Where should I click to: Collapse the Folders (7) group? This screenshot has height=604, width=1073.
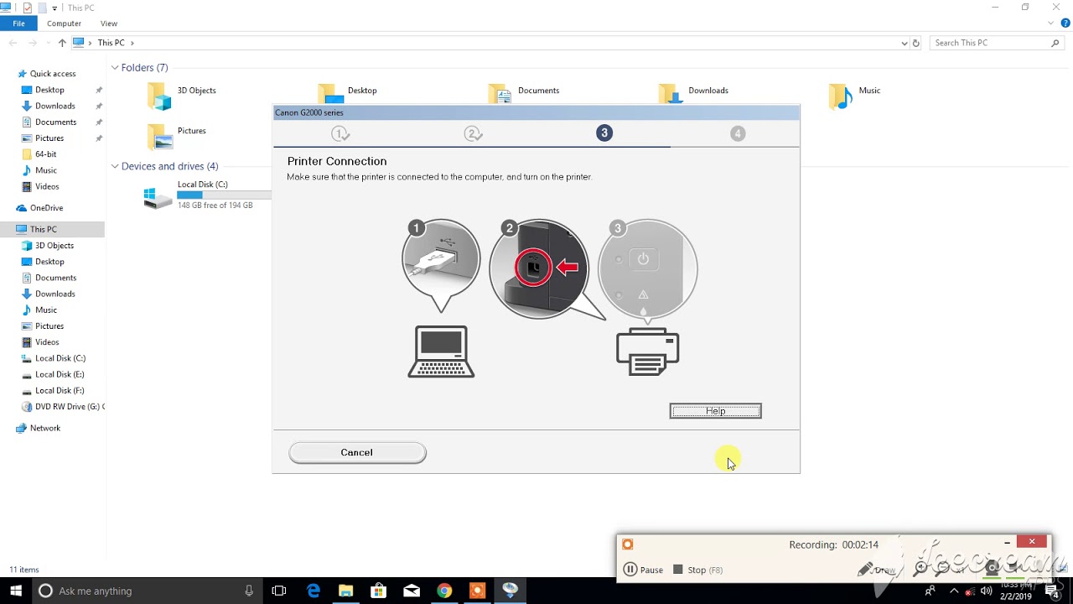[115, 67]
